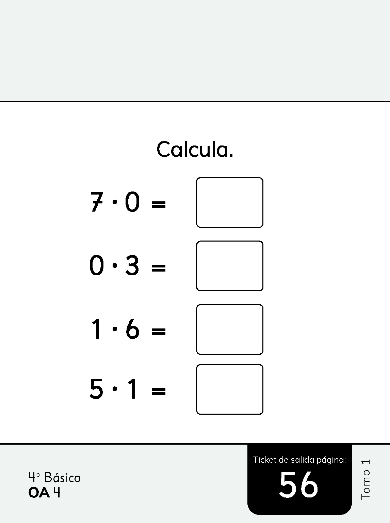Click the answer box for 7 · 0
Image resolution: width=390 pixels, height=523 pixels.
pyautogui.click(x=230, y=202)
